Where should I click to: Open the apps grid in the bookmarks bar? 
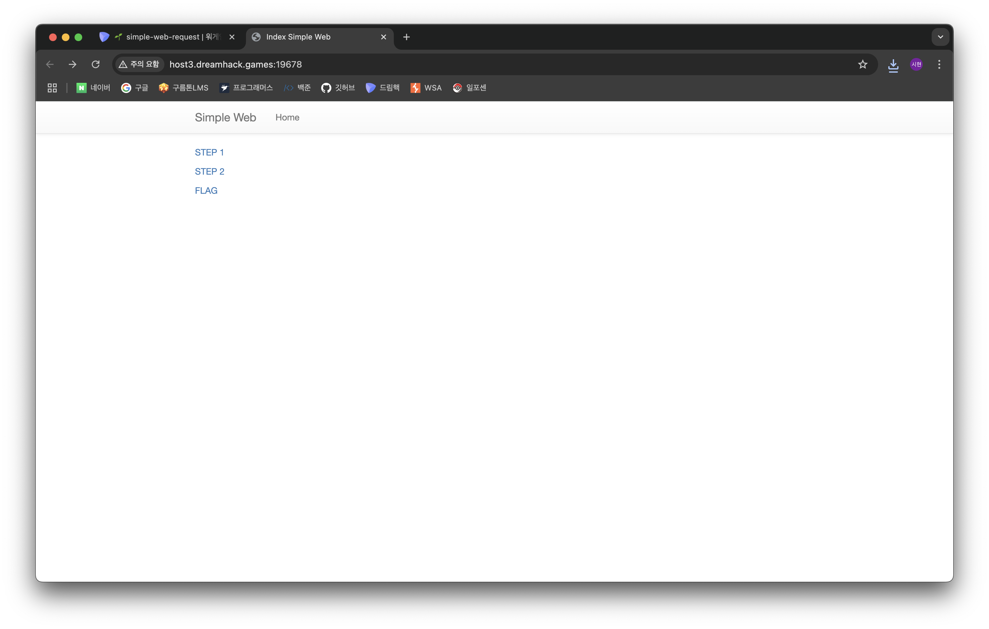[52, 88]
